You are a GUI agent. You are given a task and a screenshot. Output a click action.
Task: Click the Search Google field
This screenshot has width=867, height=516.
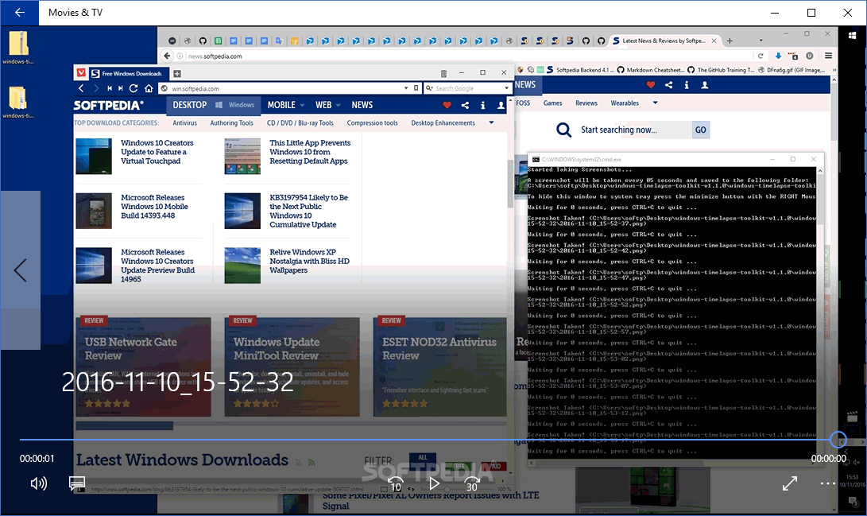pyautogui.click(x=467, y=88)
